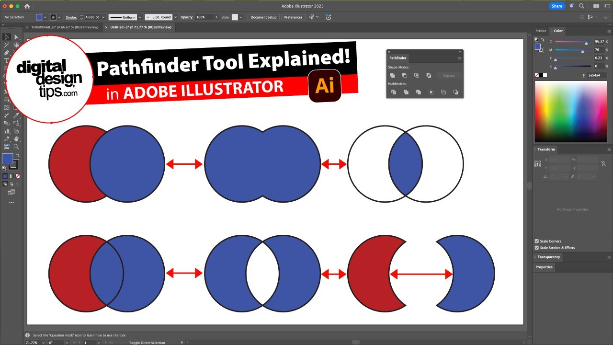
Task: Open the stroke color dropdown arrow
Action: tap(59, 17)
